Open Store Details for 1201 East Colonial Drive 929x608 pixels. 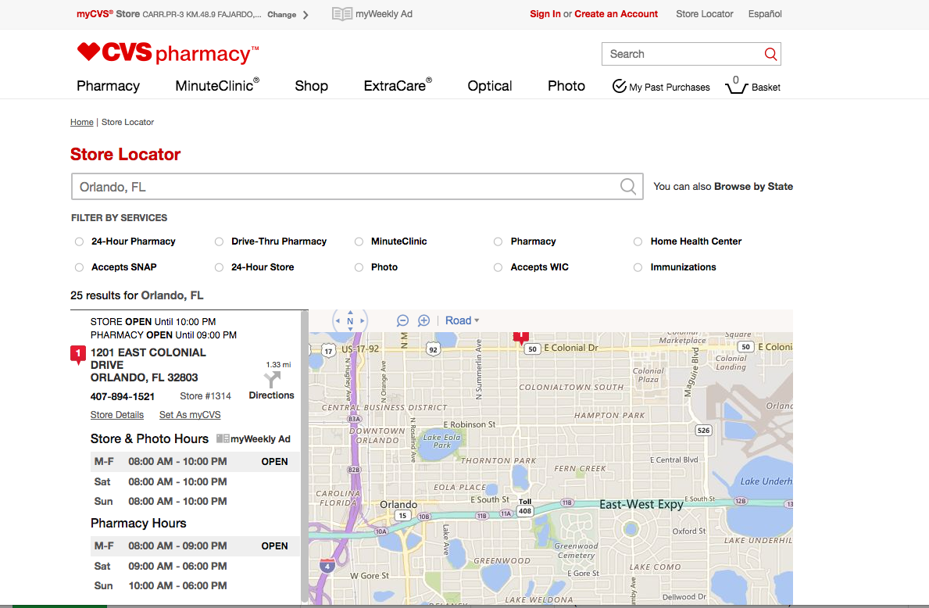pyautogui.click(x=116, y=415)
